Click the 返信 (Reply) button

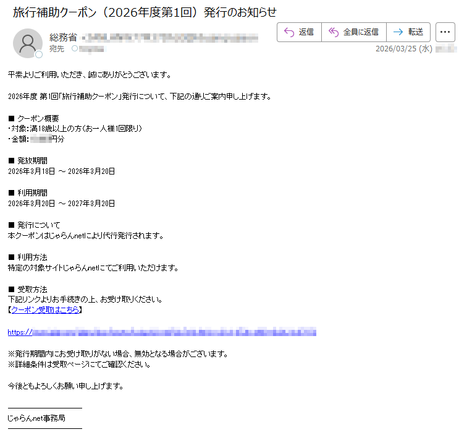[298, 32]
